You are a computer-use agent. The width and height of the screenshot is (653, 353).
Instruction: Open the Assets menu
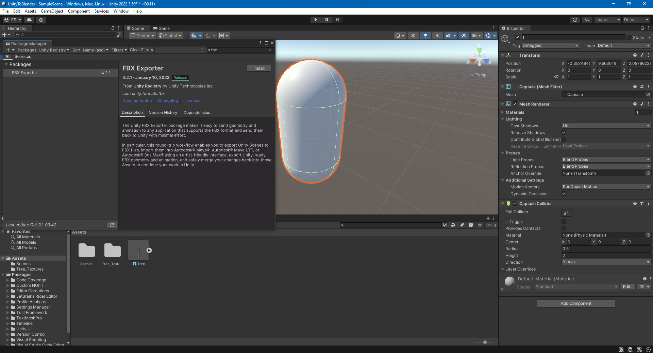[x=30, y=11]
